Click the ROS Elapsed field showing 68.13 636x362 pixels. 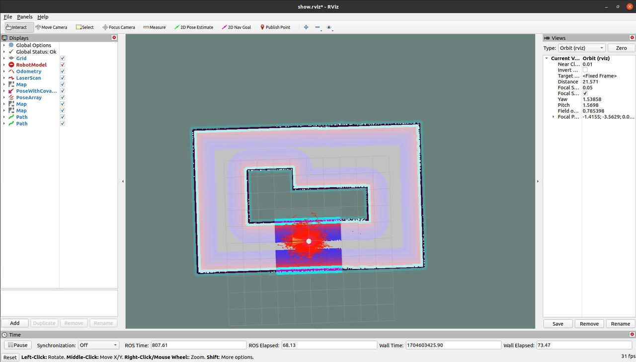click(329, 345)
